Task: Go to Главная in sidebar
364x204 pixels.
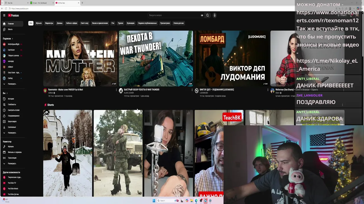Action: 12,24
